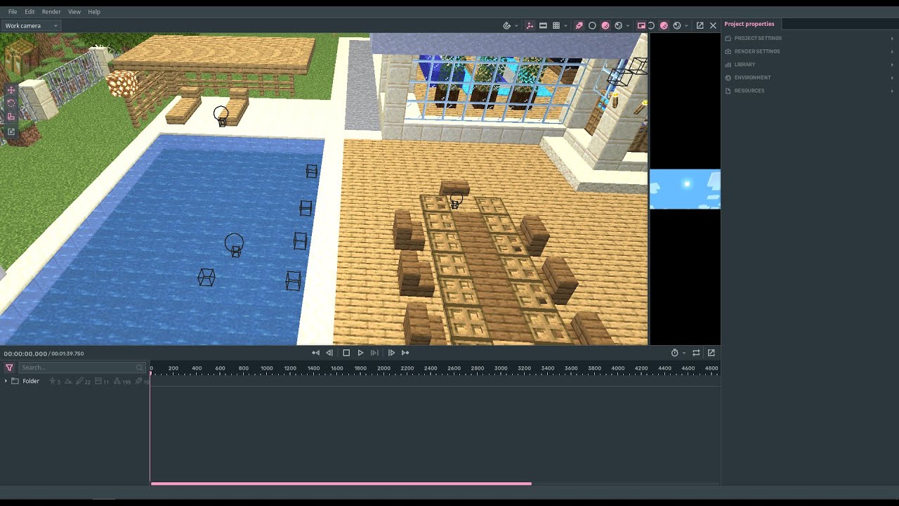This screenshot has height=506, width=899.
Task: Pop out the timeline panel
Action: tap(711, 353)
